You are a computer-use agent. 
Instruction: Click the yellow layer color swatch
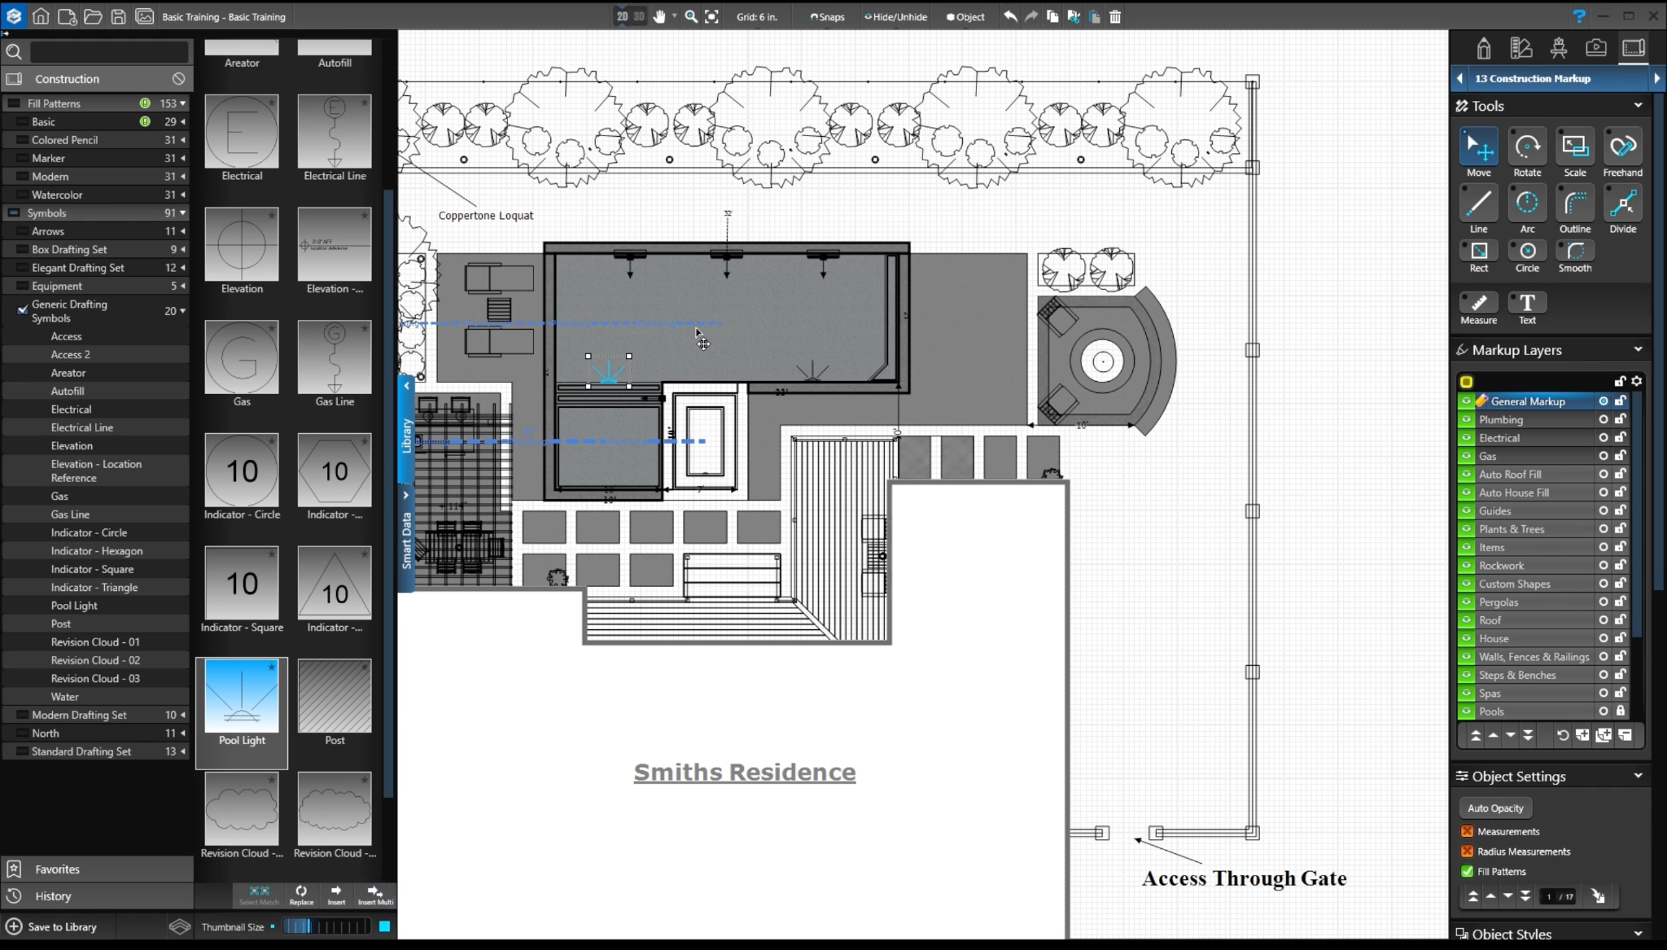(x=1466, y=382)
